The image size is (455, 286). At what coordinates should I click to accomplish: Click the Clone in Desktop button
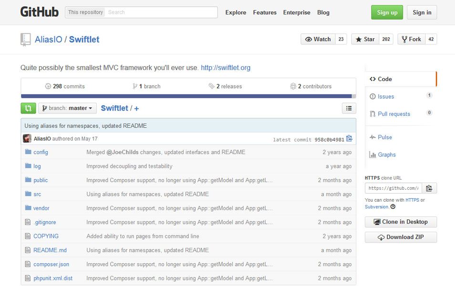[401, 222]
